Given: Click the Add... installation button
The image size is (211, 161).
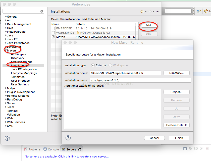Looking at the screenshot, I should point(149,25).
